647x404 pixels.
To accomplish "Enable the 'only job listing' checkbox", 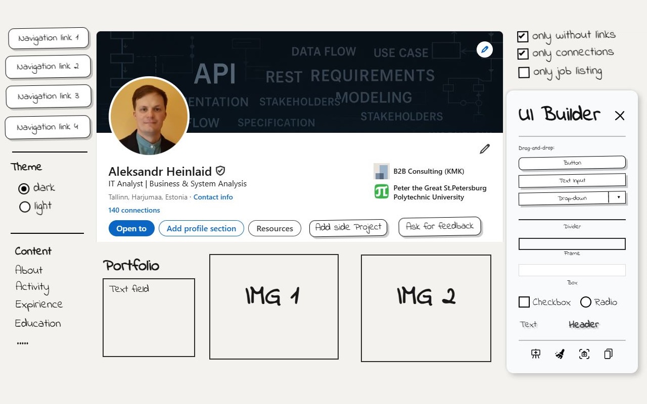I will [524, 72].
